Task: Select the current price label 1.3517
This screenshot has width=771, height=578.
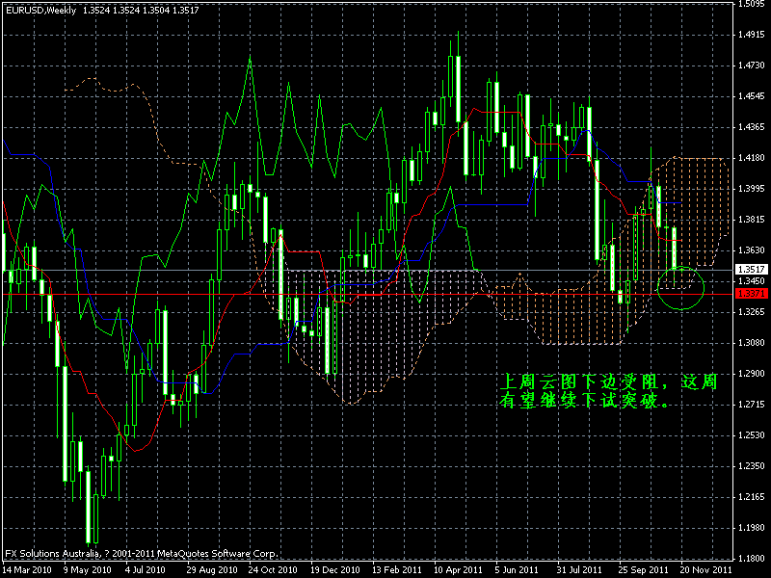Action: [752, 270]
